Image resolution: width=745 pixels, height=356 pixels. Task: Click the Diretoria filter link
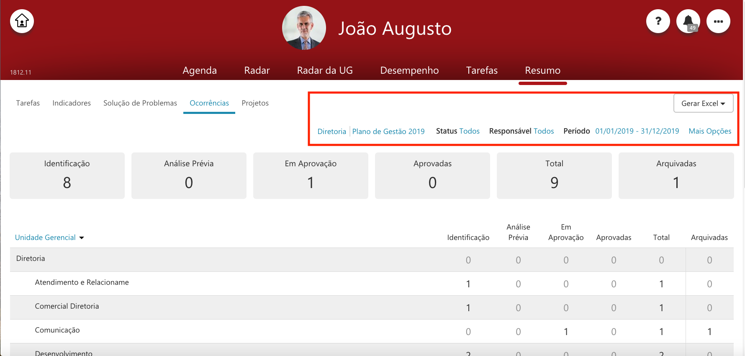[332, 132]
